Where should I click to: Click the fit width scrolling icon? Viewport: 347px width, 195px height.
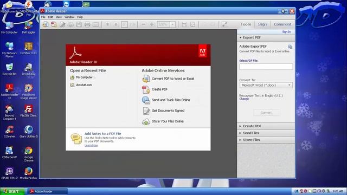[x=184, y=24]
